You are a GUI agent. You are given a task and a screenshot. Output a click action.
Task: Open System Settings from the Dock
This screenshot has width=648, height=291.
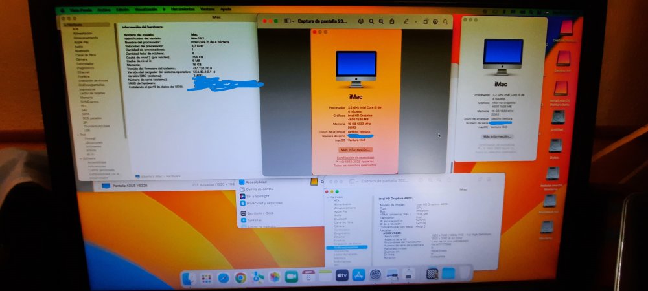click(x=375, y=274)
